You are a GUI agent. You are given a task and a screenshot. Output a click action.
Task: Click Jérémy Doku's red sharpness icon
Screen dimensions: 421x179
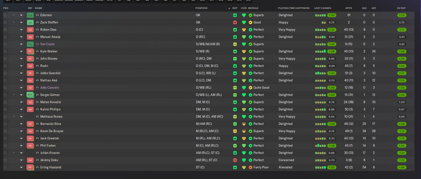point(235,160)
